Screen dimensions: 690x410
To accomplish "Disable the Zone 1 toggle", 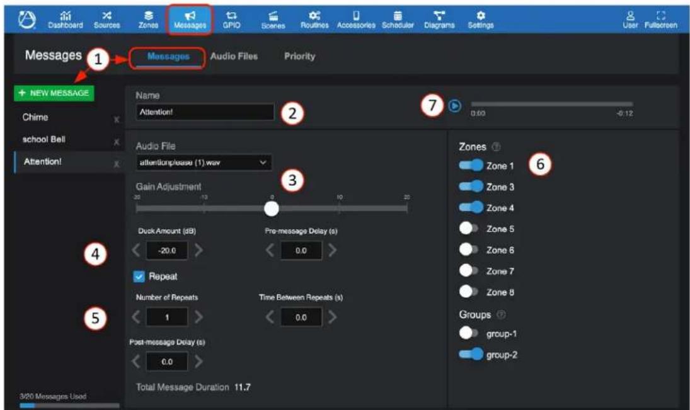I will (x=471, y=166).
